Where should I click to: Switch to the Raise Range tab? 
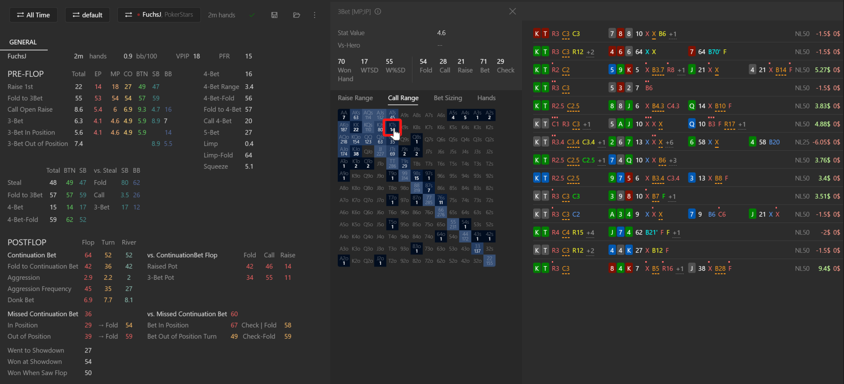pyautogui.click(x=355, y=98)
